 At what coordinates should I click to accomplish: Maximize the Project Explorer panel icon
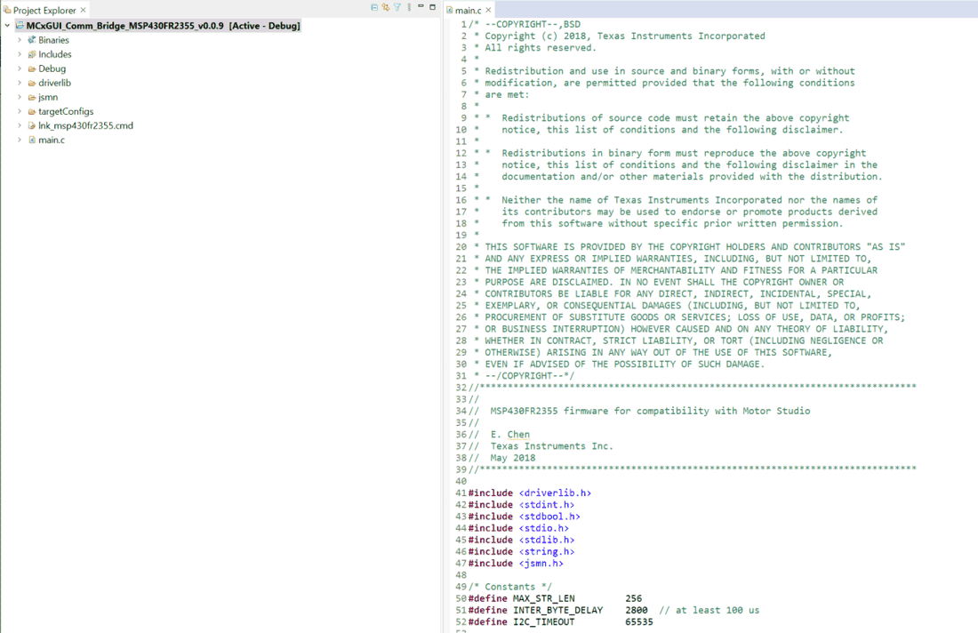point(432,7)
